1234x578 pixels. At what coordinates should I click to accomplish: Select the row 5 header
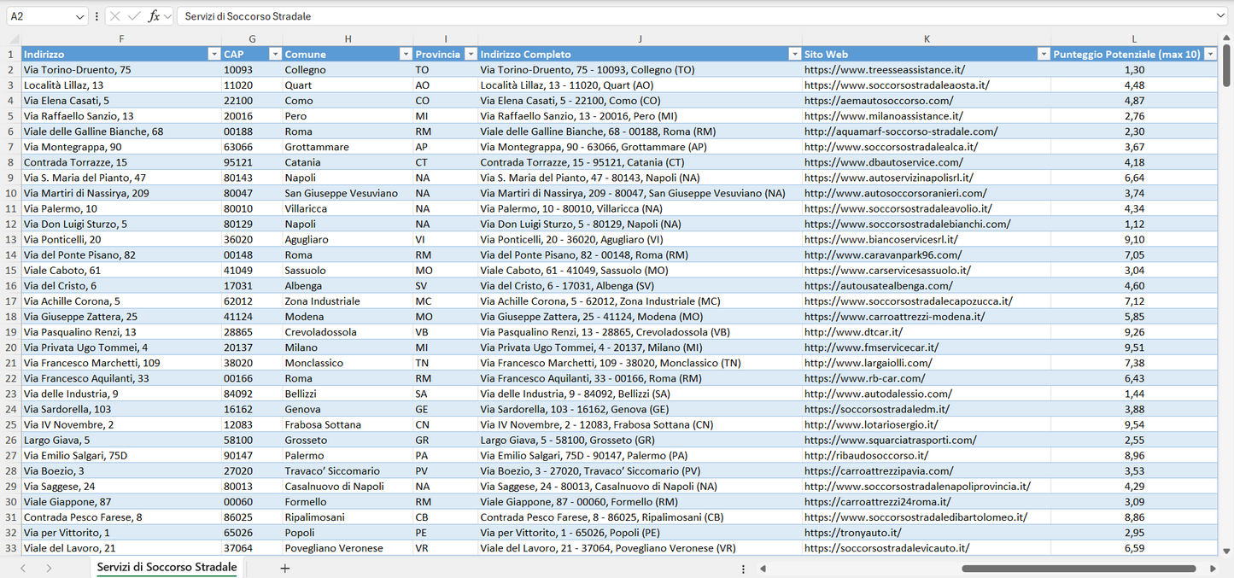pyautogui.click(x=11, y=115)
